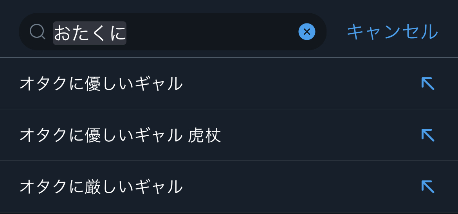Click オタク at the start of the 虎杖 suggestion
458x214 pixels.
44,135
